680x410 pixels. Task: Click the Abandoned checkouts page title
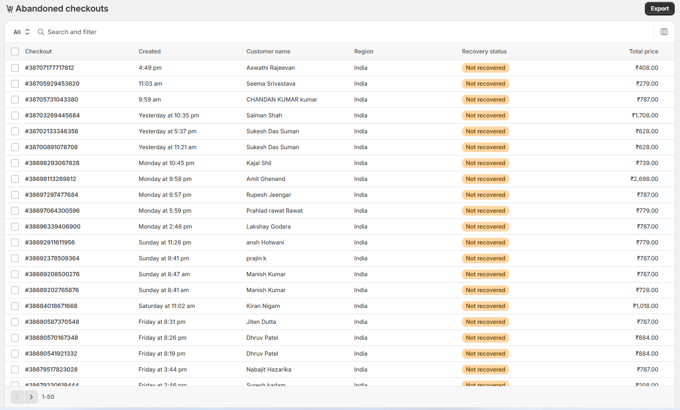click(x=62, y=9)
